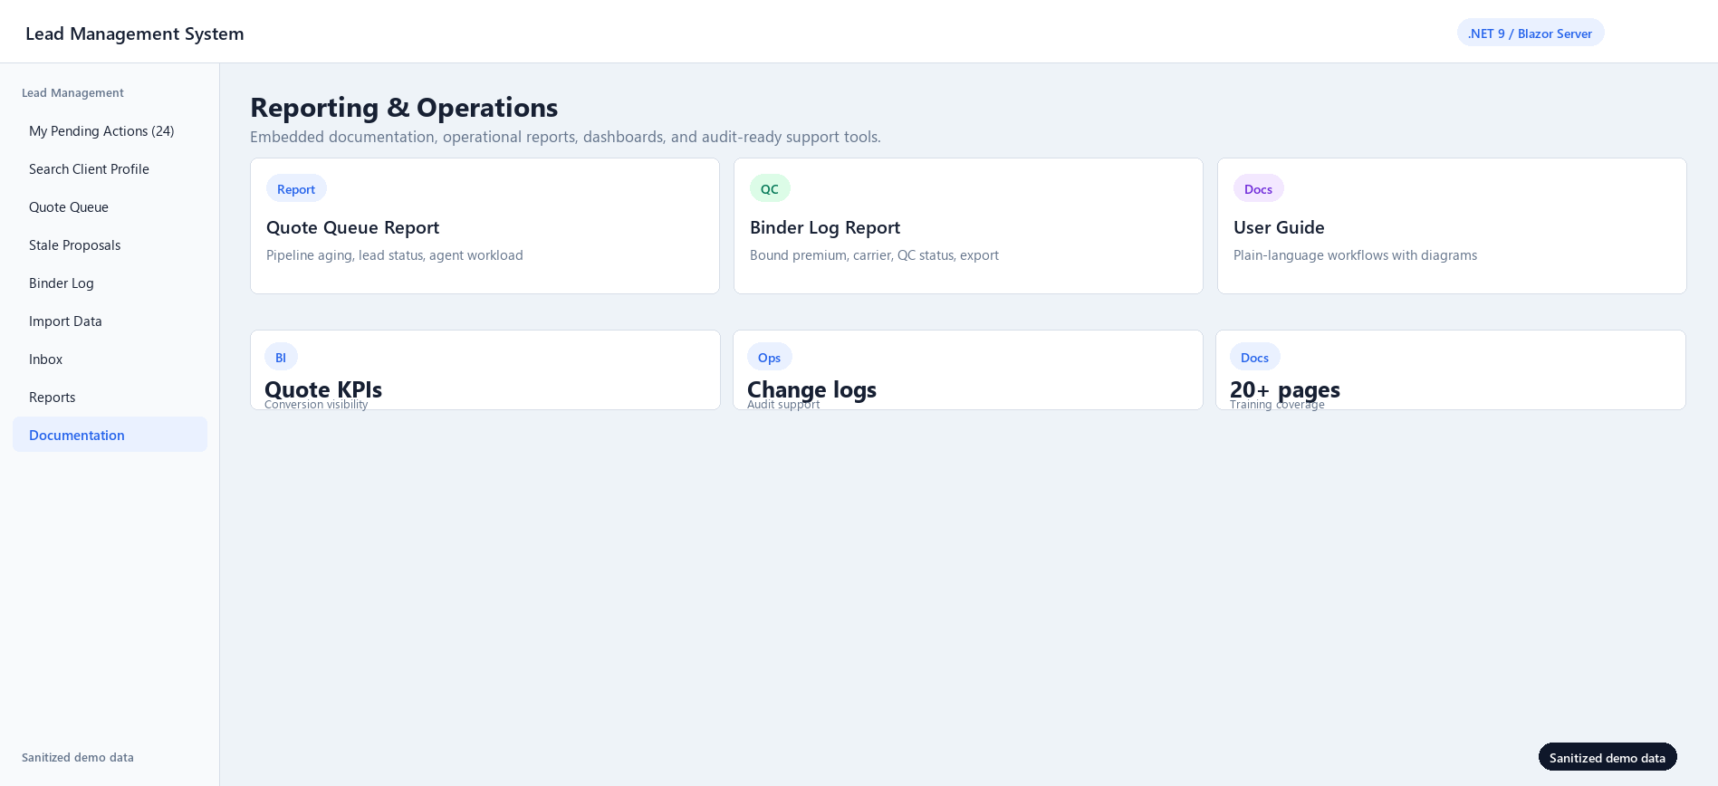1718x786 pixels.
Task: Open the Quote Queue page
Action: 110,207
